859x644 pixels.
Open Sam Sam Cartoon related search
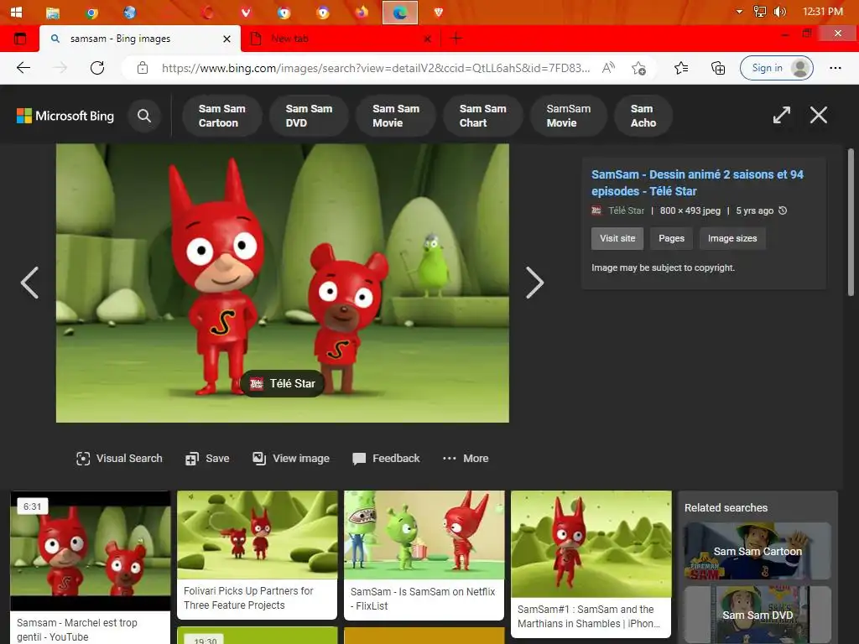pos(757,551)
